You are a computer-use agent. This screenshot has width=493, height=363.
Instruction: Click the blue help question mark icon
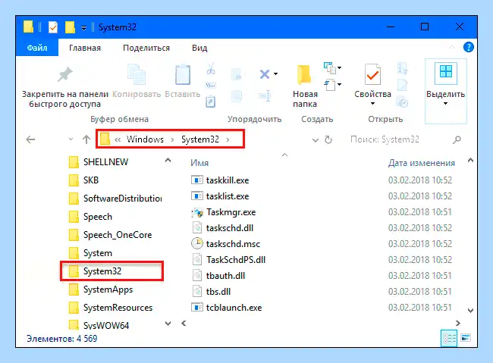point(468,48)
